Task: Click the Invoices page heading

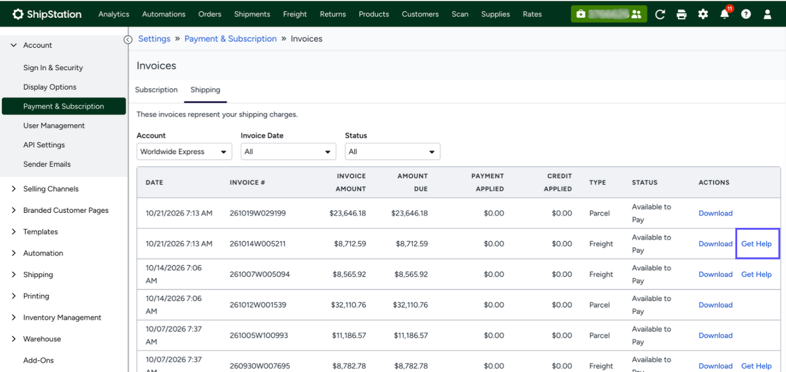Action: (157, 66)
